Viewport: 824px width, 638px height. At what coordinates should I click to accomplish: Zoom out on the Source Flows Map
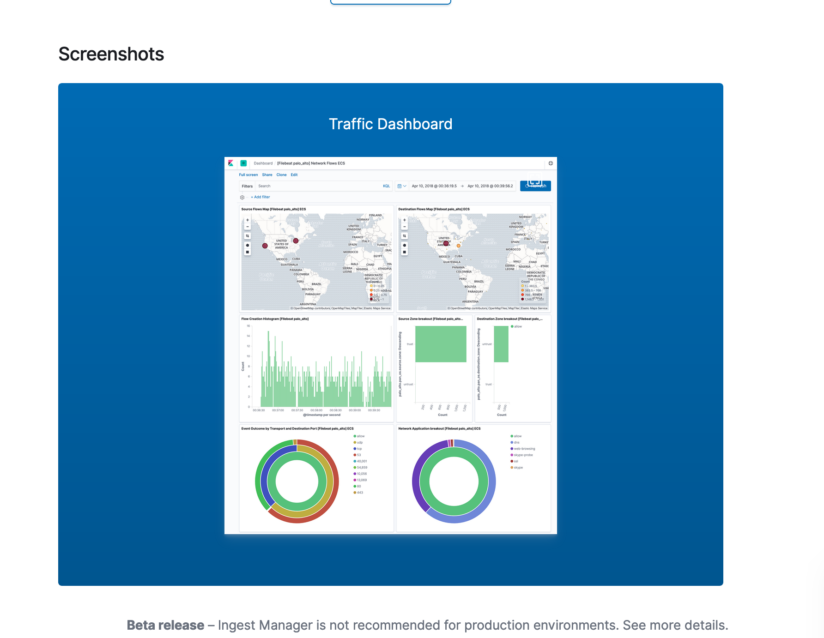tap(248, 227)
